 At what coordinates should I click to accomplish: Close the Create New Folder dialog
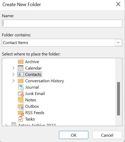click(118, 4)
